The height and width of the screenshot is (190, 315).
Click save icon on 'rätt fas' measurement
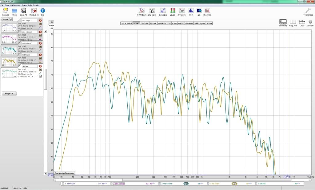tap(40, 70)
